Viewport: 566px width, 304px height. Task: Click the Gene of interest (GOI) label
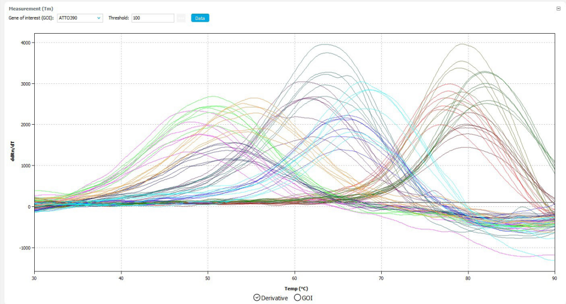[31, 18]
